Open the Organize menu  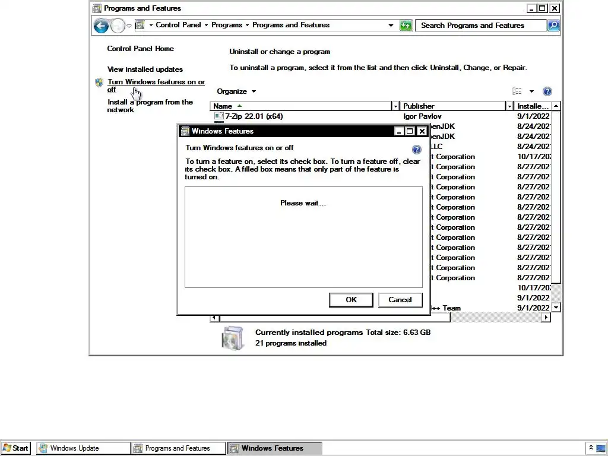tap(236, 91)
